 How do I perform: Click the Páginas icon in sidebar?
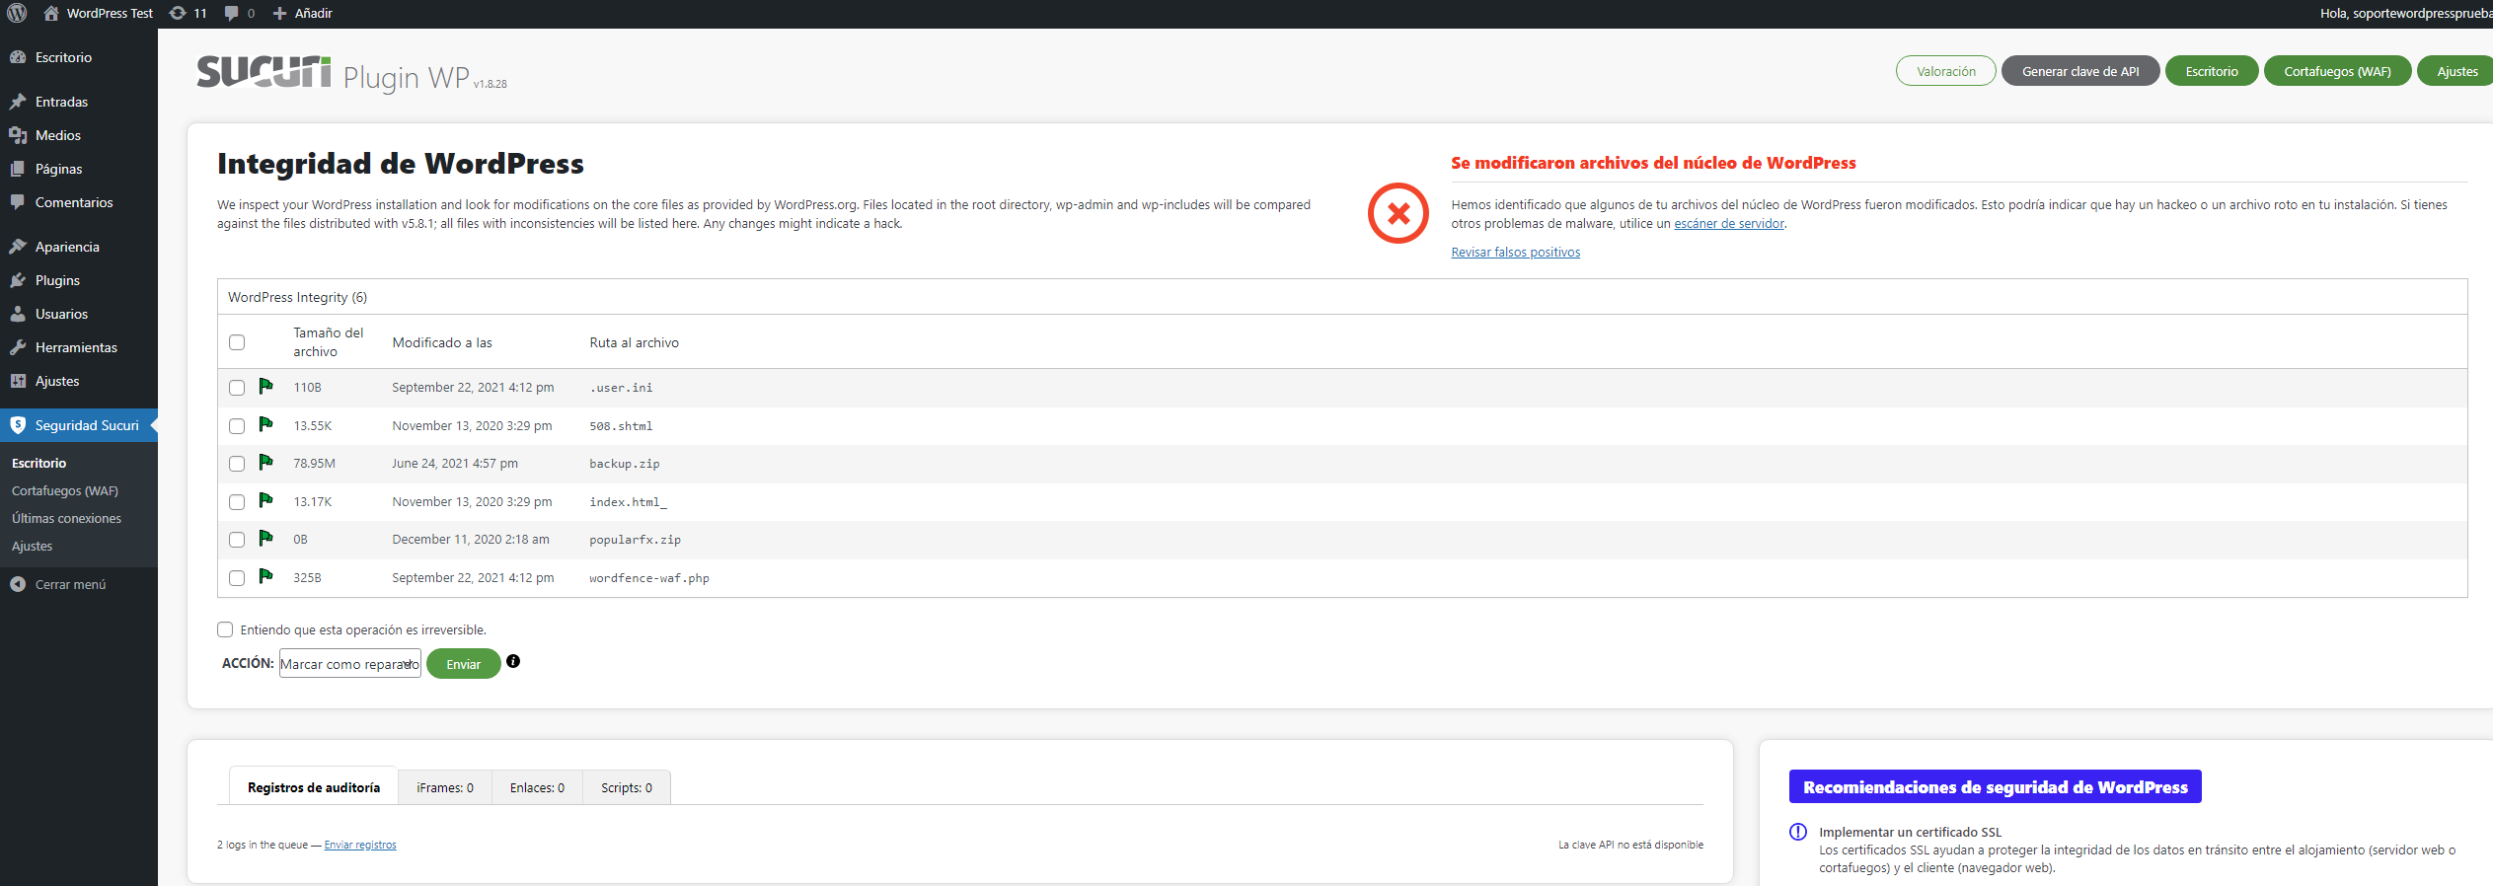click(x=18, y=169)
